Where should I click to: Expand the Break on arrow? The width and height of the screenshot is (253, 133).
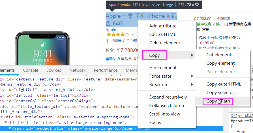point(192,84)
